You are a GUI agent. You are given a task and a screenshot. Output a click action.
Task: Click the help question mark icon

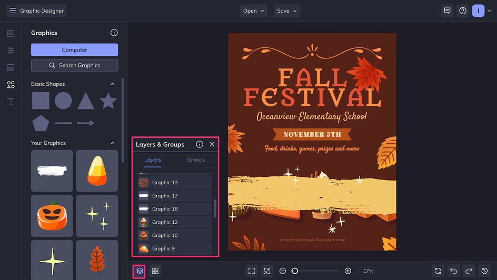pos(463,11)
